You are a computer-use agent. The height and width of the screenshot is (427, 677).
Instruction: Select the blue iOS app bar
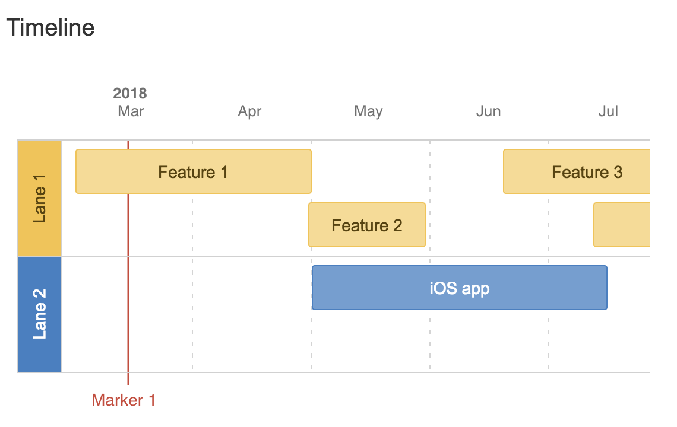[459, 288]
